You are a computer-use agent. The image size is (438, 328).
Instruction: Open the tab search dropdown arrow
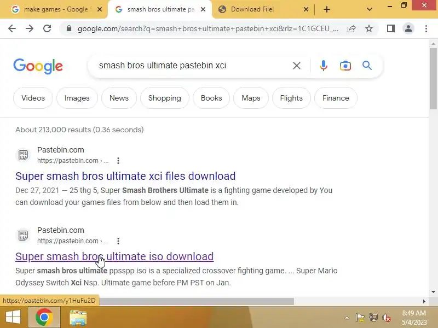click(x=369, y=9)
